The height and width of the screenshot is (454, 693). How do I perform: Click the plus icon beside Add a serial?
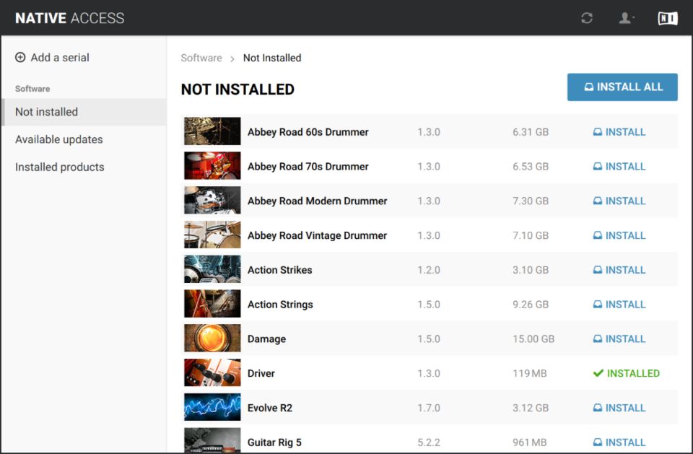click(20, 58)
